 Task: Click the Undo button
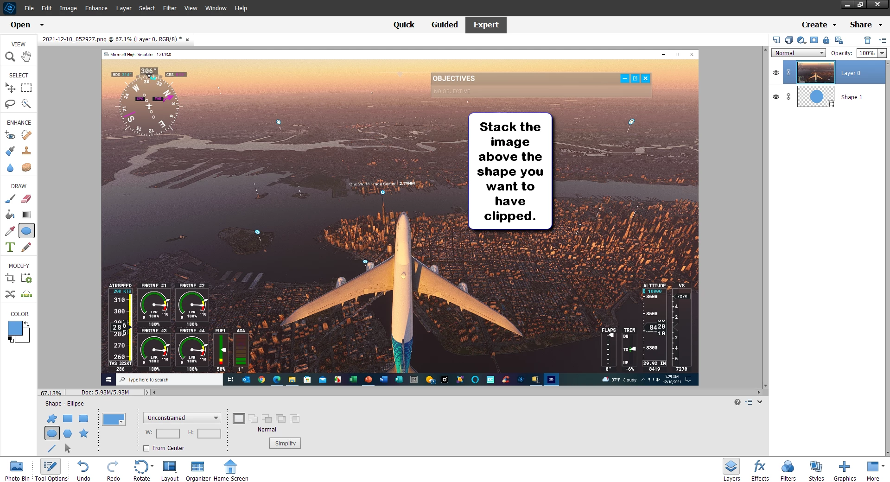coord(83,470)
